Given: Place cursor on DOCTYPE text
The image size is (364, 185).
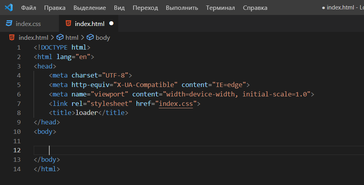Looking at the screenshot, I should tap(54, 48).
